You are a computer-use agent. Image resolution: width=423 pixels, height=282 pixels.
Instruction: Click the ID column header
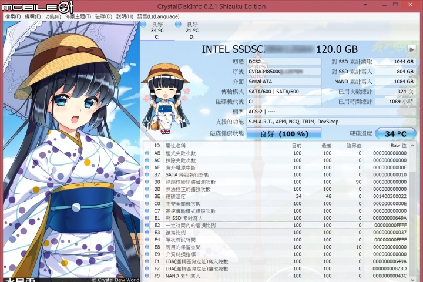(157, 146)
